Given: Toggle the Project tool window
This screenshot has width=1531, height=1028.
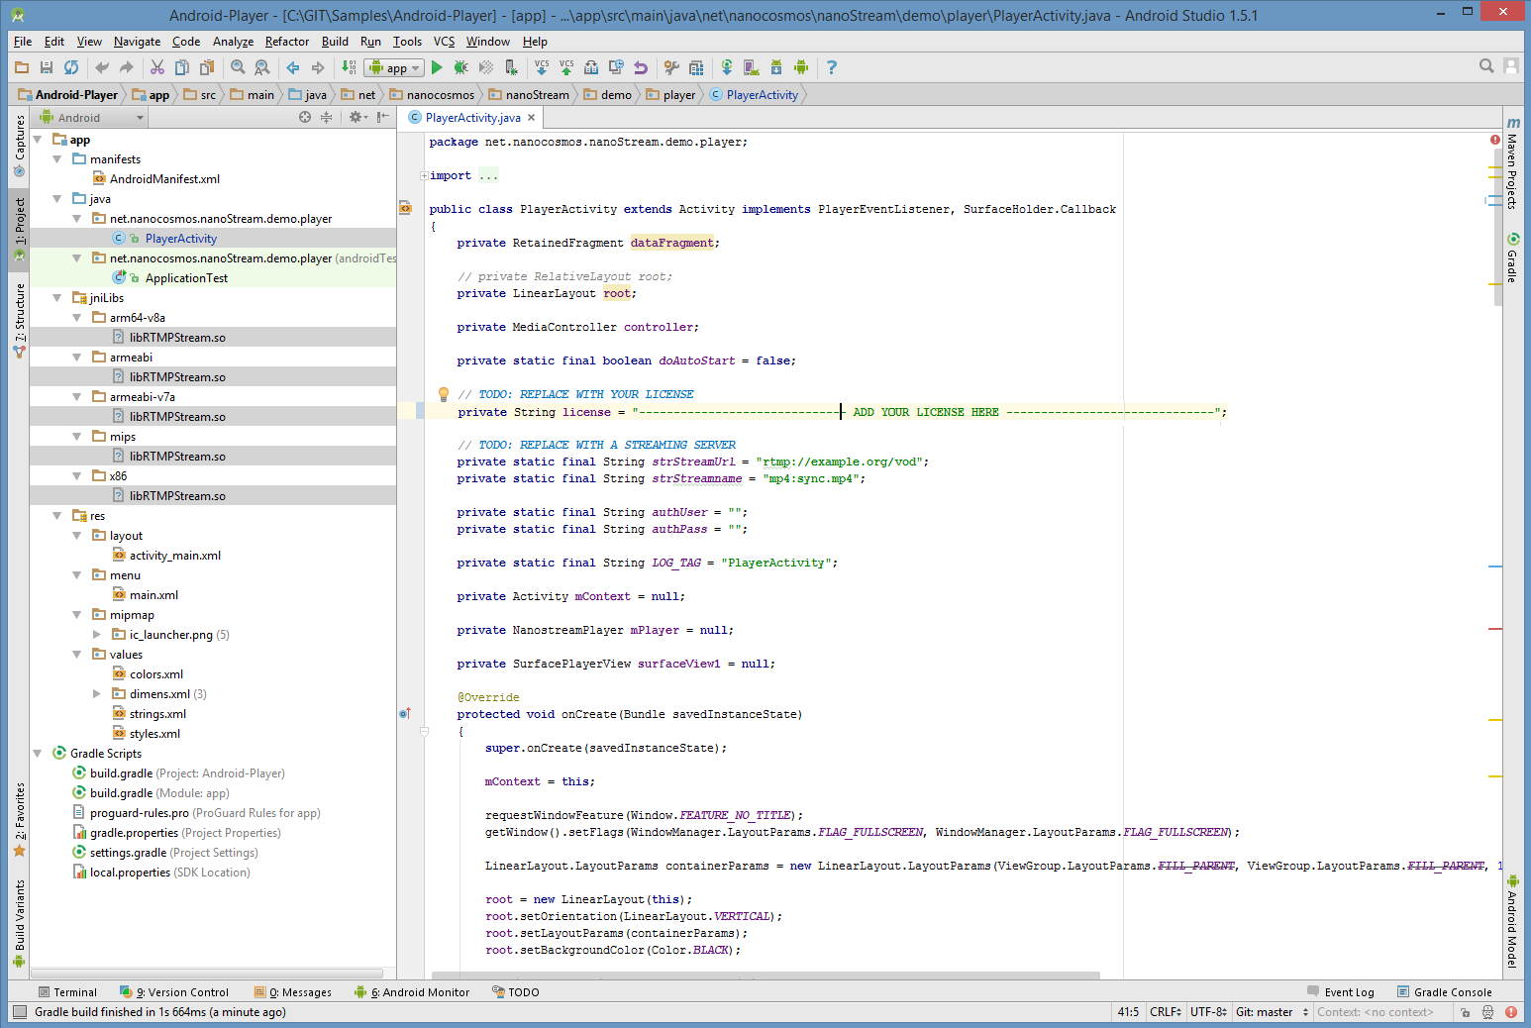Looking at the screenshot, I should [19, 228].
